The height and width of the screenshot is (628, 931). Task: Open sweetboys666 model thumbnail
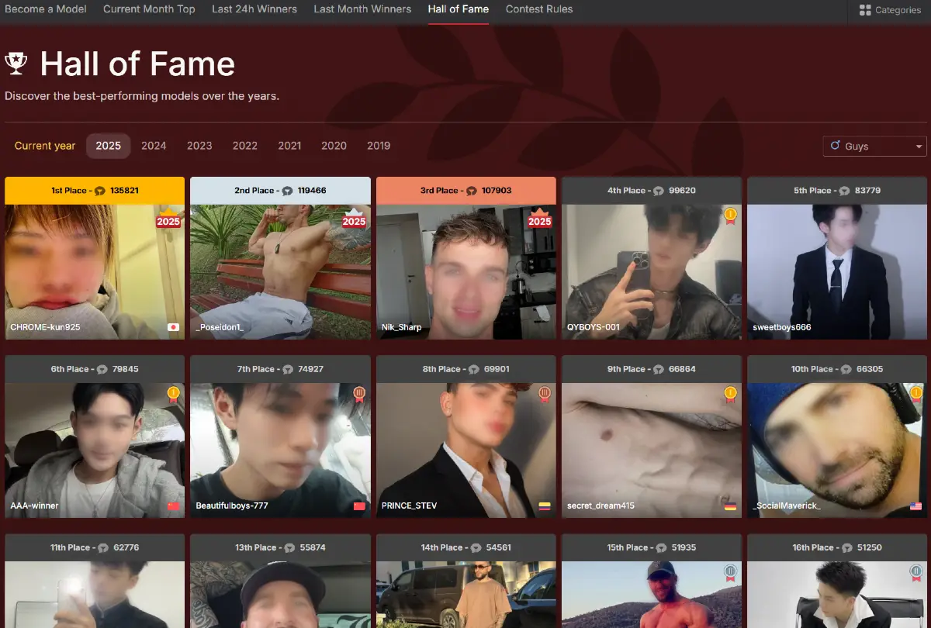[837, 271]
